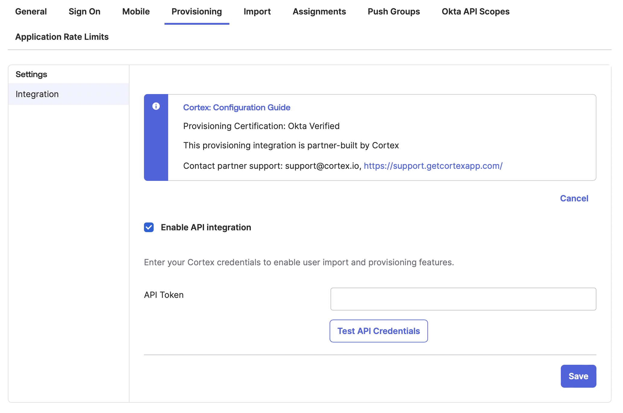The height and width of the screenshot is (413, 623).
Task: Switch to the Sign On tab
Action: click(x=85, y=11)
